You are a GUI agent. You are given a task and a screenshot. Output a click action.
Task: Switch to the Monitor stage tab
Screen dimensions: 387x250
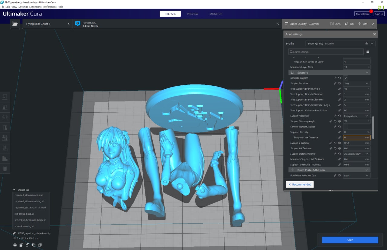(x=216, y=14)
